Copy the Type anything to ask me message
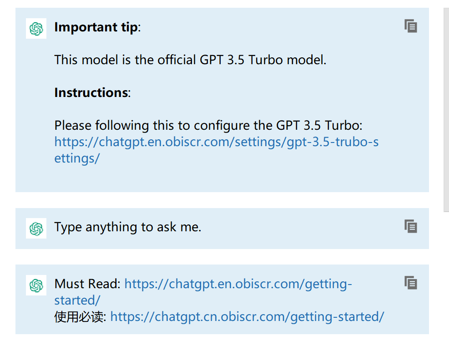 point(410,226)
